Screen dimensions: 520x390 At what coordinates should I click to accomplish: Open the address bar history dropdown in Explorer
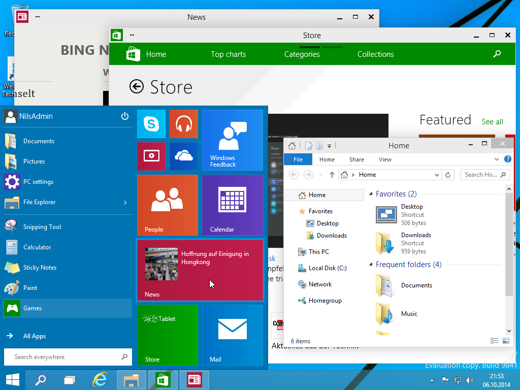(x=437, y=175)
